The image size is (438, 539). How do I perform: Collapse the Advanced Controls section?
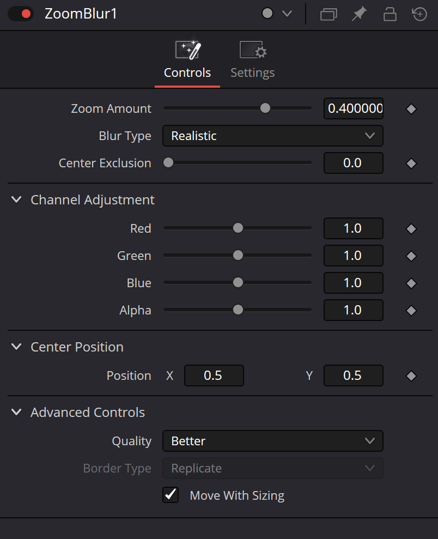click(x=16, y=412)
